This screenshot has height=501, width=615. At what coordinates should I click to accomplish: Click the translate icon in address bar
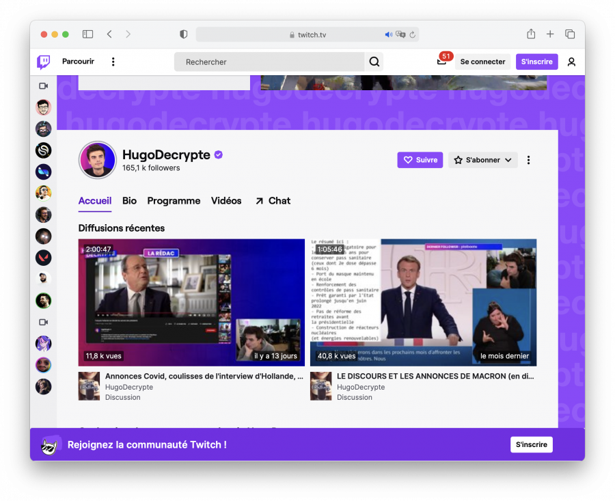pyautogui.click(x=400, y=35)
